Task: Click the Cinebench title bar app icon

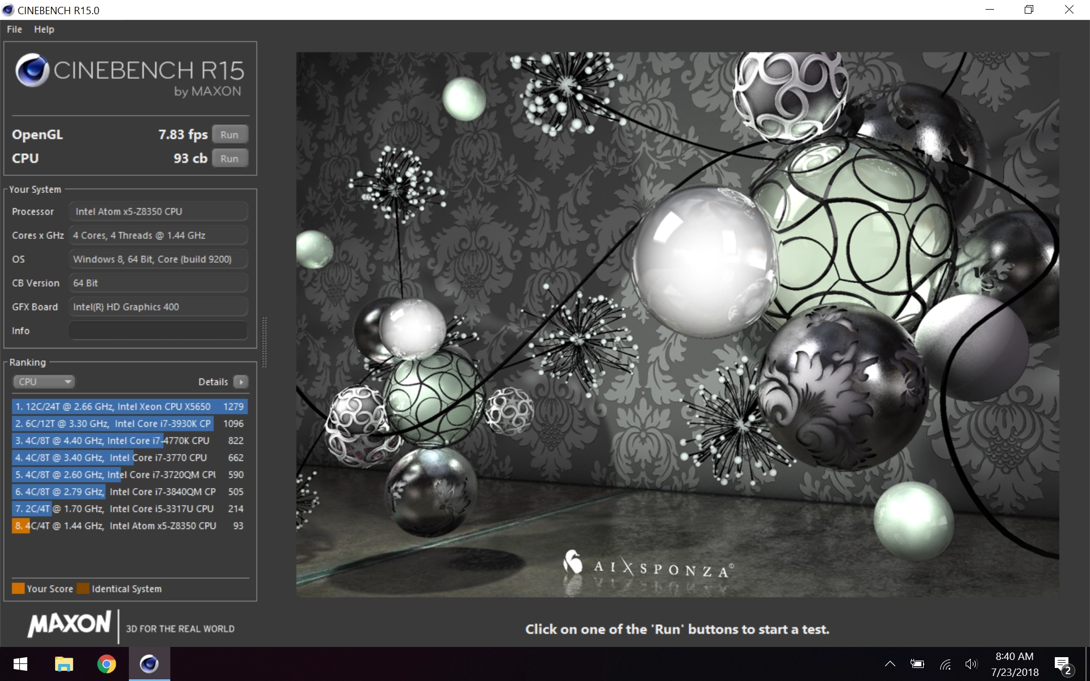Action: 8,10
